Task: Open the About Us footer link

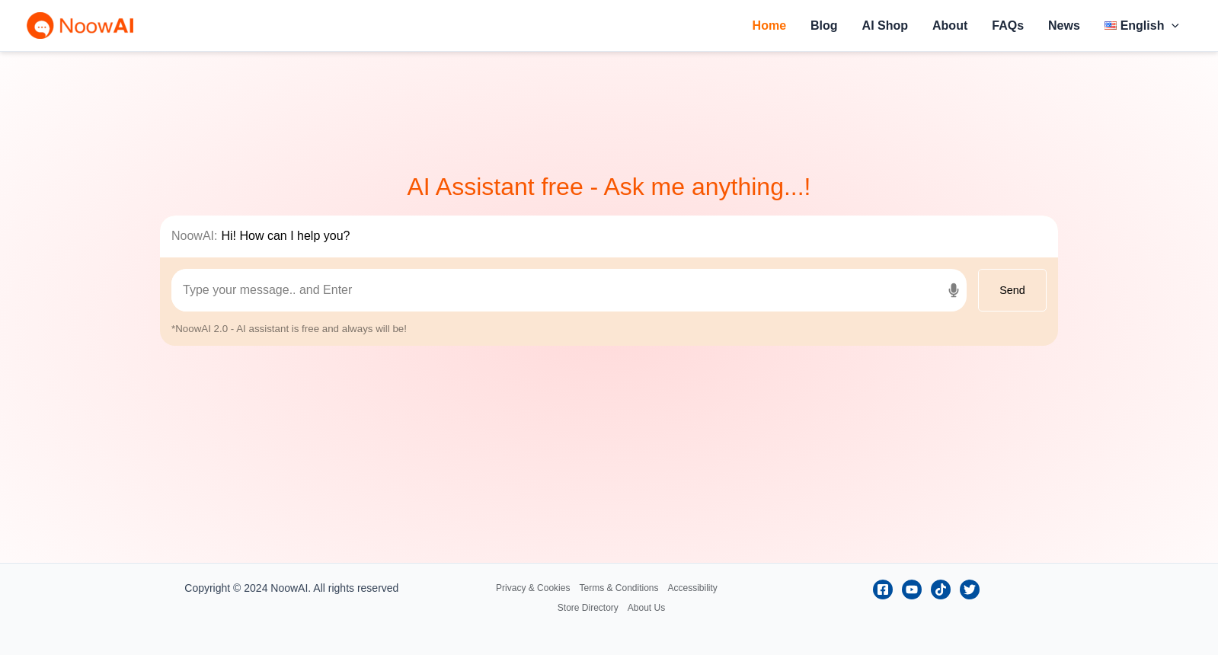Action: pos(646,608)
